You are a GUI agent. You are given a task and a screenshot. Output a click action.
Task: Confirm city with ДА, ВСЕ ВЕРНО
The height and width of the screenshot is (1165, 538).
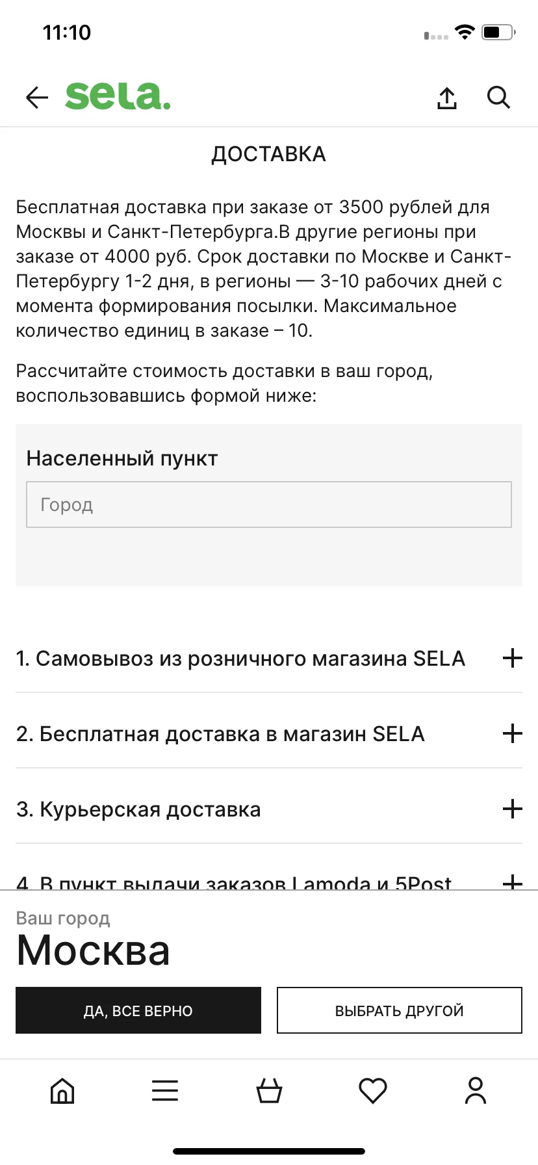[138, 1010]
